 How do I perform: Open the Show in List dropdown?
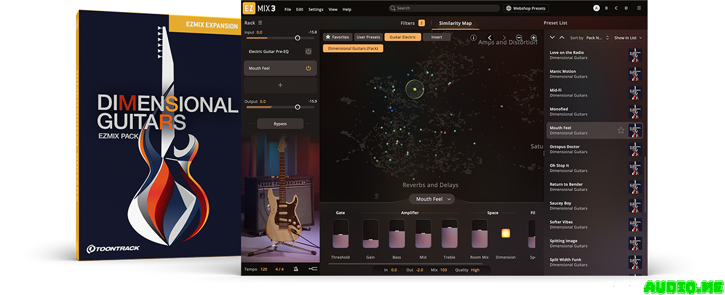pos(628,37)
